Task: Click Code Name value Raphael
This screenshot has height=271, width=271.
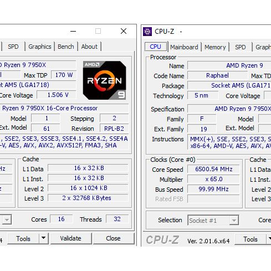Action: coord(217,75)
